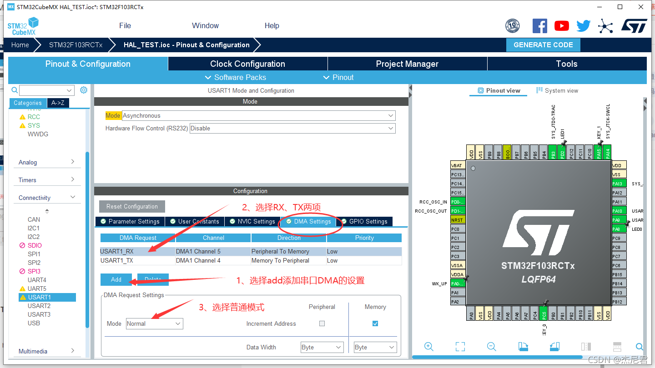Fit the chip view to screen

click(x=460, y=347)
